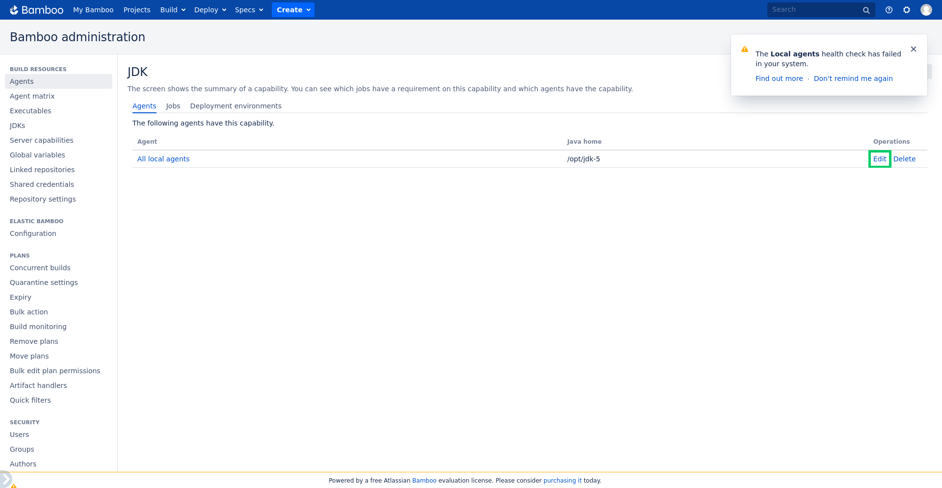
Task: Open the All local agents link
Action: tap(163, 159)
